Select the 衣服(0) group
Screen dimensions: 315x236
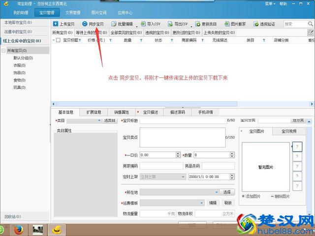[20, 66]
